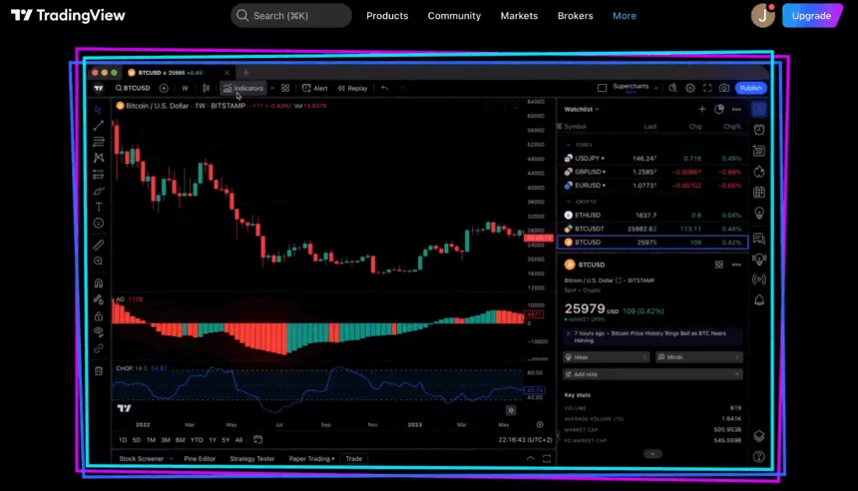This screenshot has height=491, width=858.
Task: Toggle hide all drawings eye icon
Action: [99, 331]
